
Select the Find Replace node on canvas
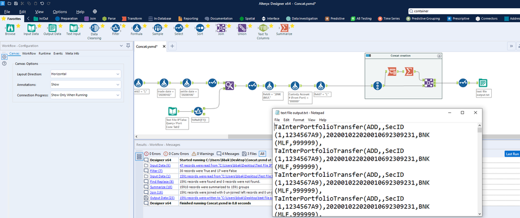229,85
